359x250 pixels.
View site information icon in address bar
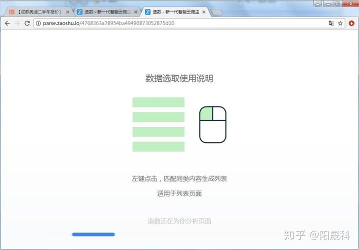pos(38,23)
